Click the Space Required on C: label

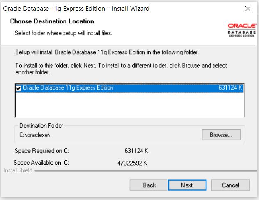tap(41, 151)
